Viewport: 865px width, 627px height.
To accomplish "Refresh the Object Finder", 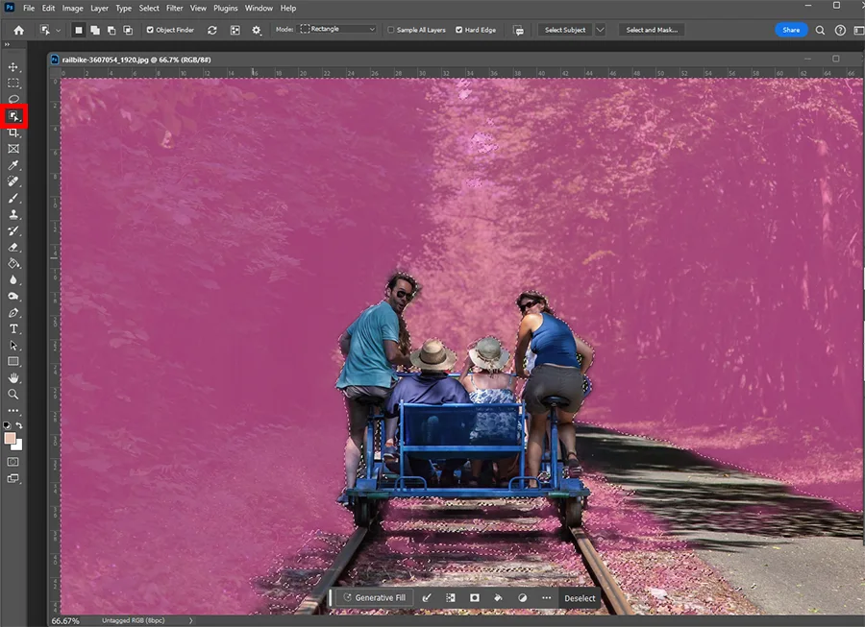I will [x=211, y=31].
